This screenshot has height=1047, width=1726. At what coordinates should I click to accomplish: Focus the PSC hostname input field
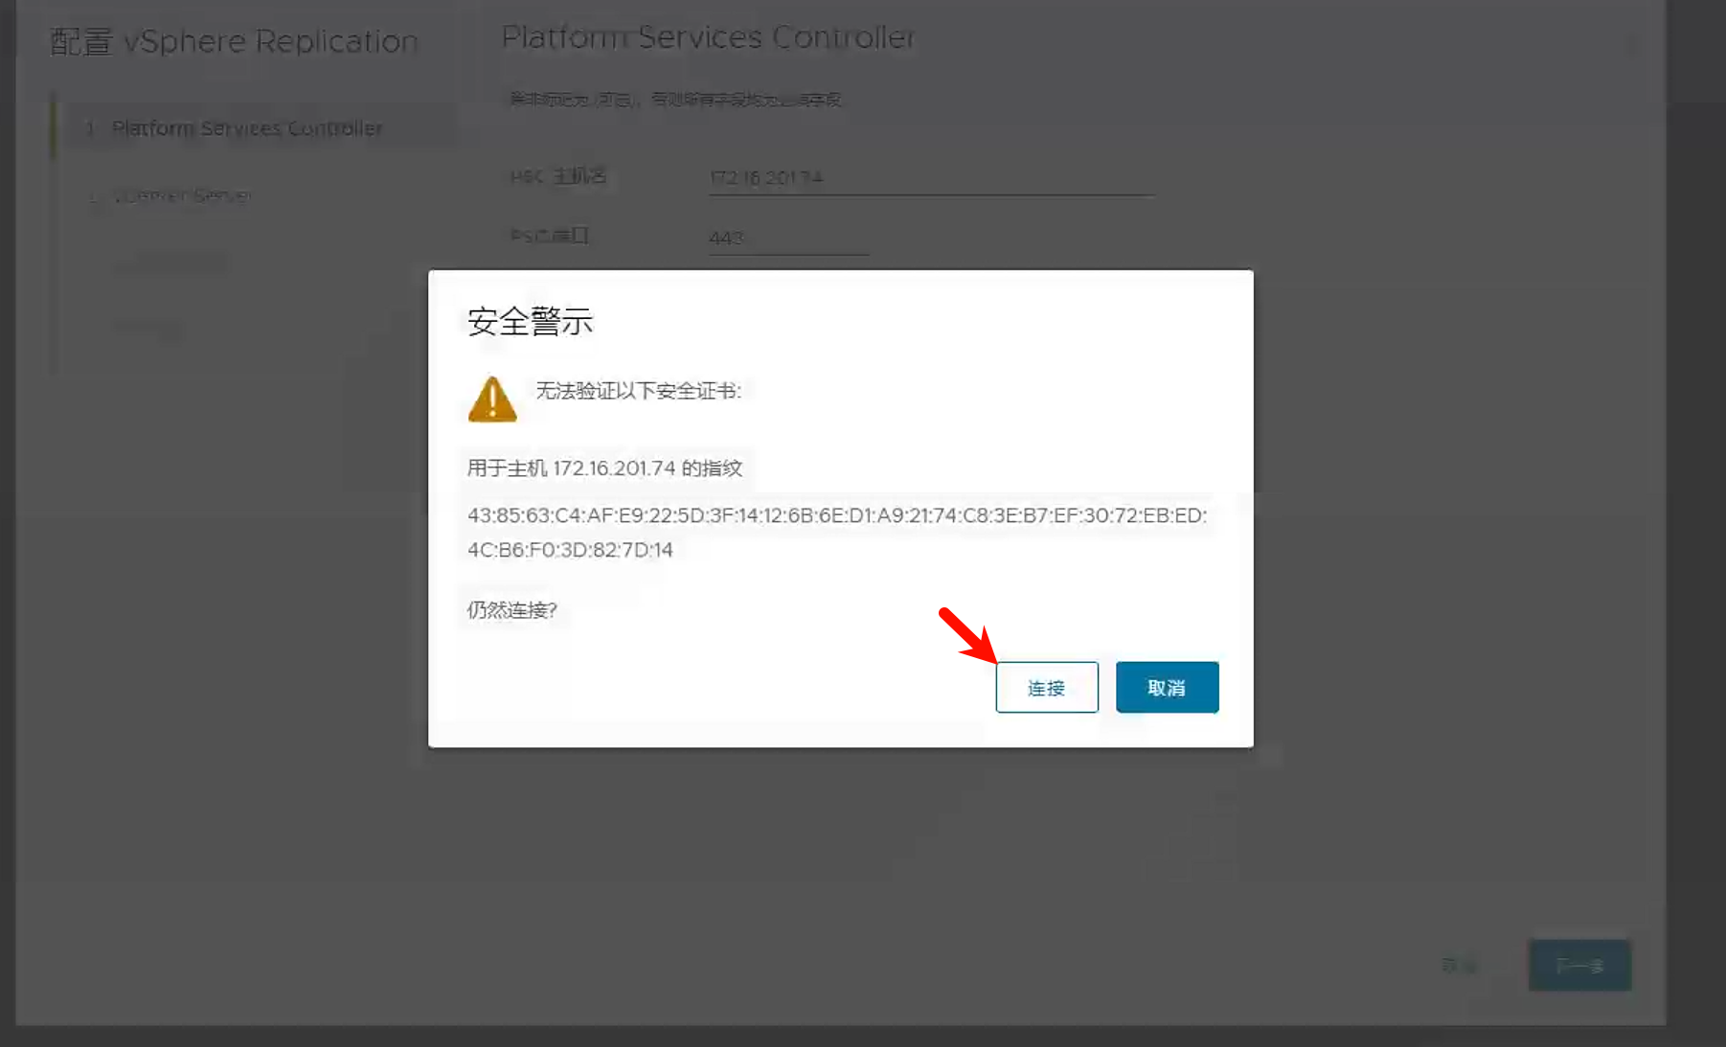(929, 178)
